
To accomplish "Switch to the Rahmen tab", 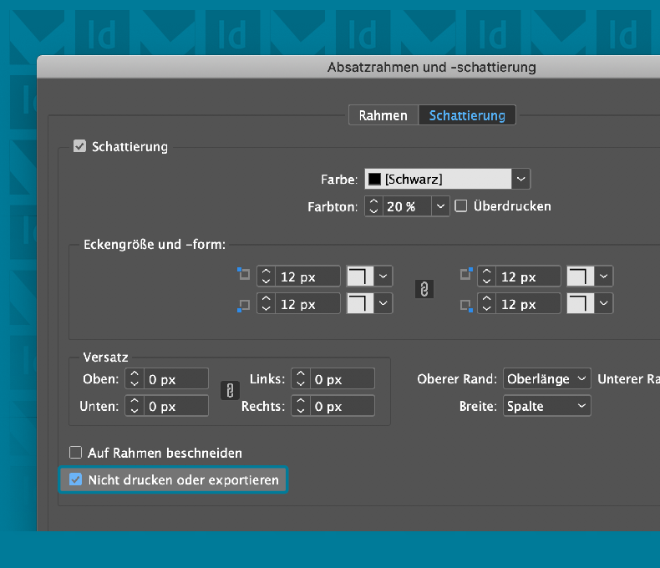I will coord(383,115).
